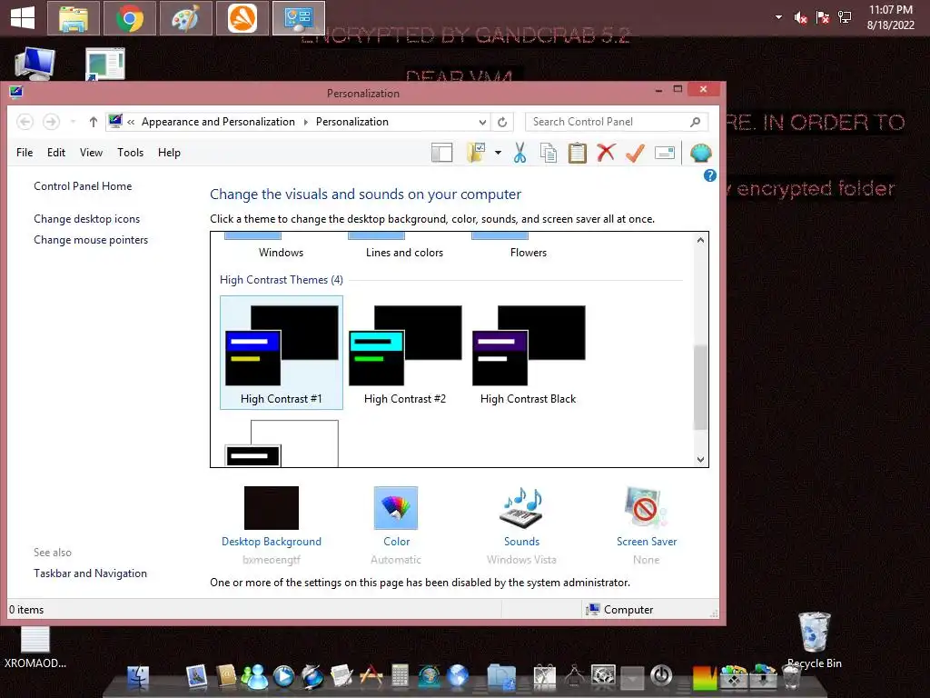The width and height of the screenshot is (930, 698).
Task: Click the Search Control Panel field
Action: [617, 122]
